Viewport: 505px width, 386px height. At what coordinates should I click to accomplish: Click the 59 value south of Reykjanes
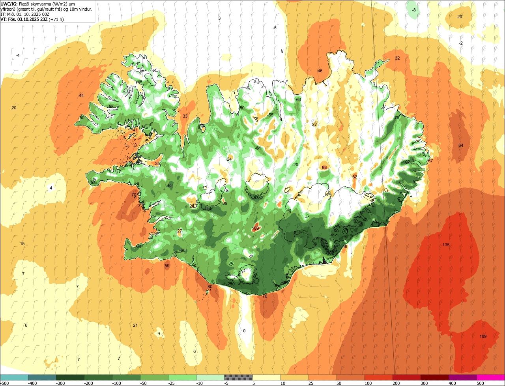[x=167, y=266]
